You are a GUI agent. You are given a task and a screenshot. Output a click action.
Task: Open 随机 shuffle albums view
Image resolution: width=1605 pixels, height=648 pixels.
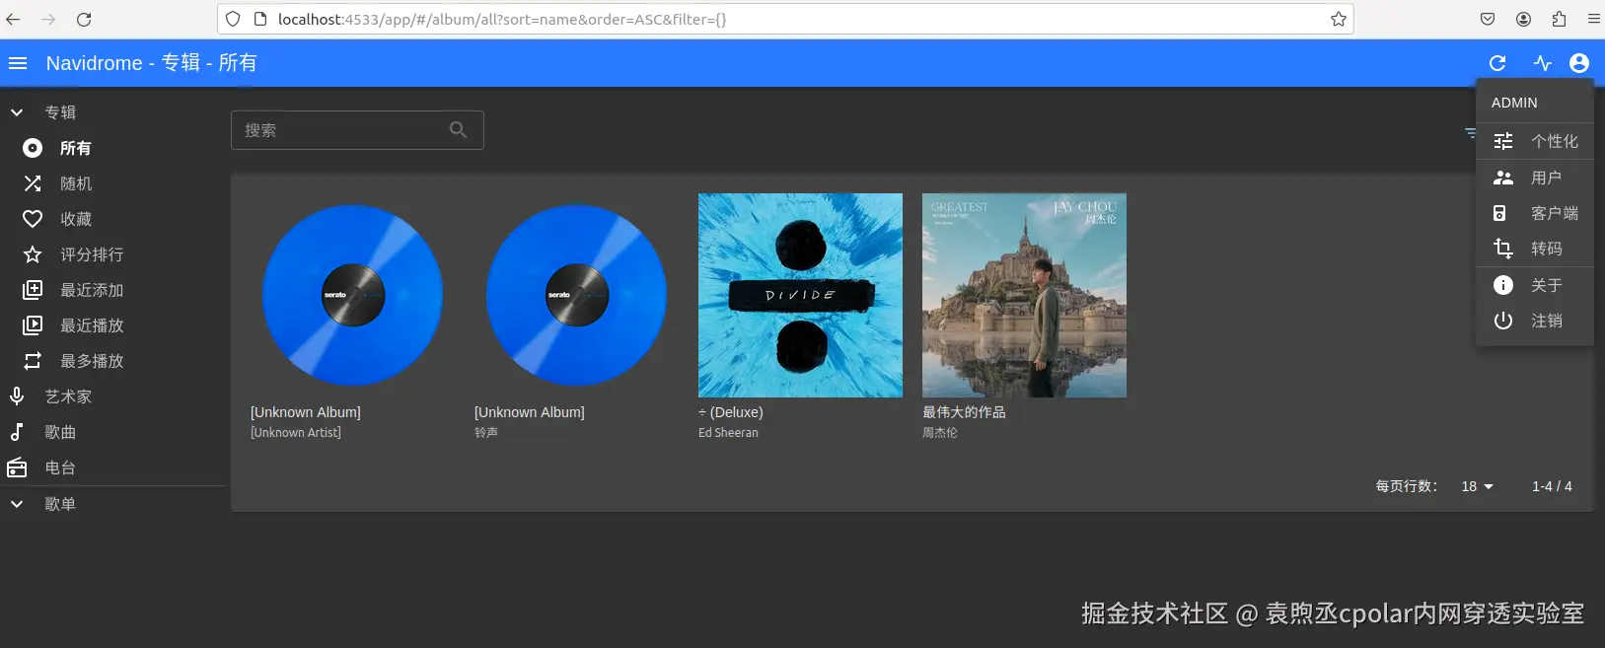[113, 183]
